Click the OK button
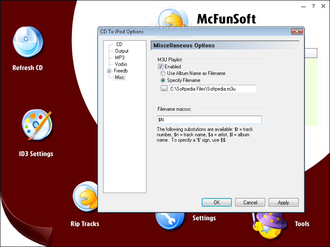Screen dimensions: 330x247 coord(217,202)
